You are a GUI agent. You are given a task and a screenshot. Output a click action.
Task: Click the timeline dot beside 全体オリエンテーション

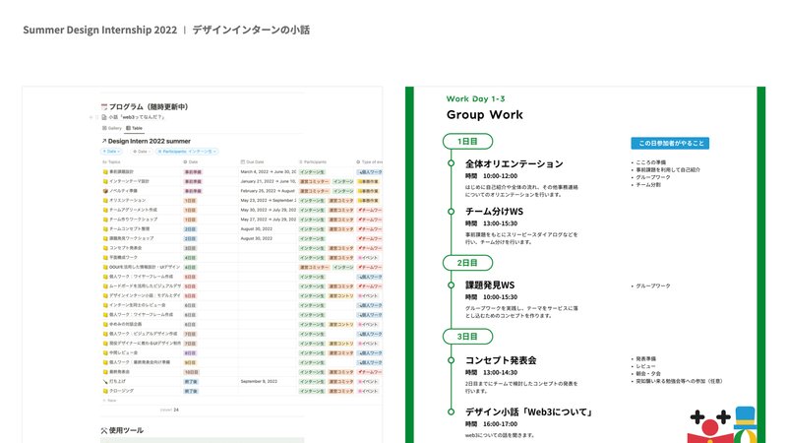(x=451, y=163)
